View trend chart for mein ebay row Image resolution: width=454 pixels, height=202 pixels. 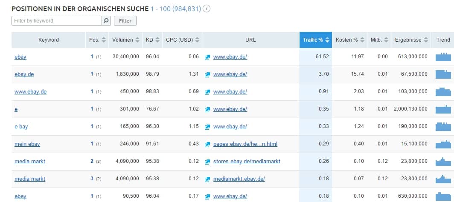[443, 144]
